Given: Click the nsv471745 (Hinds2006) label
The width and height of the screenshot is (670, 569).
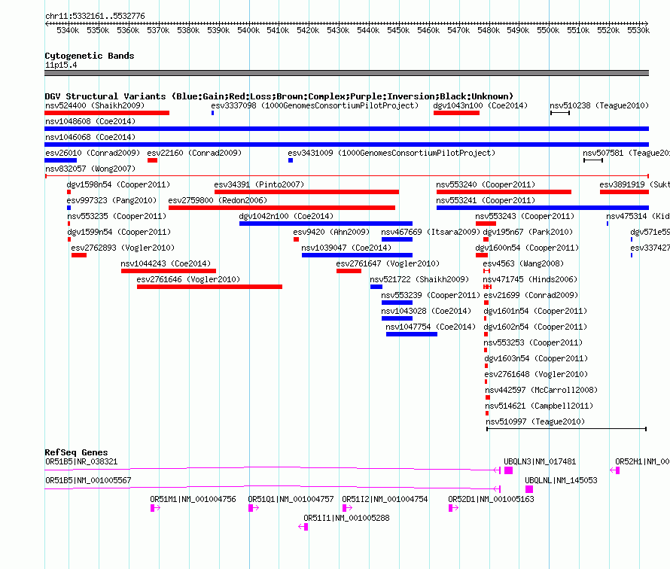Looking at the screenshot, I should [x=530, y=279].
